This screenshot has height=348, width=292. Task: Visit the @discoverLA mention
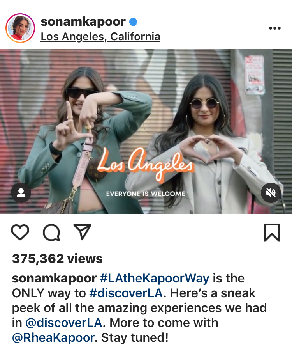pyautogui.click(x=64, y=323)
